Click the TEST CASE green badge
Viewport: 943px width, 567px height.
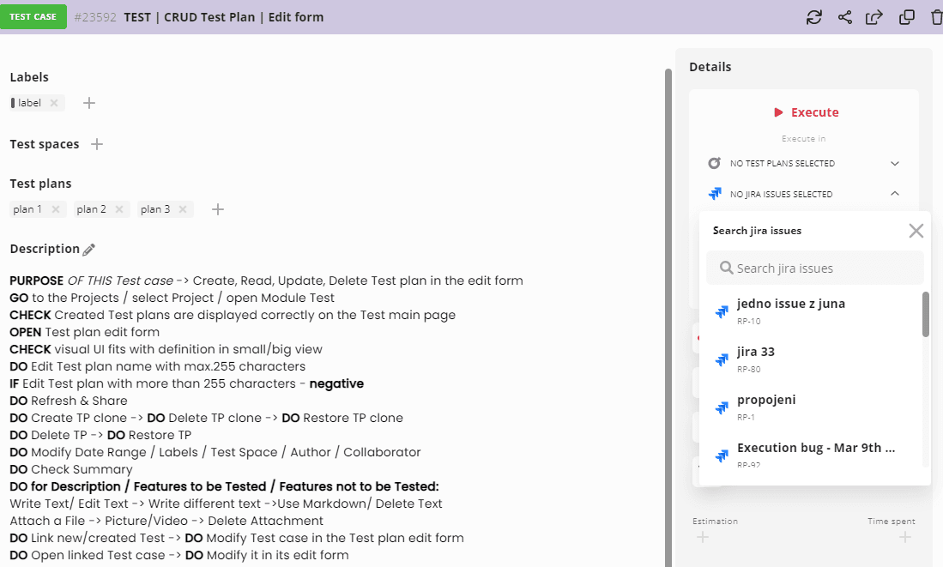[x=33, y=17]
